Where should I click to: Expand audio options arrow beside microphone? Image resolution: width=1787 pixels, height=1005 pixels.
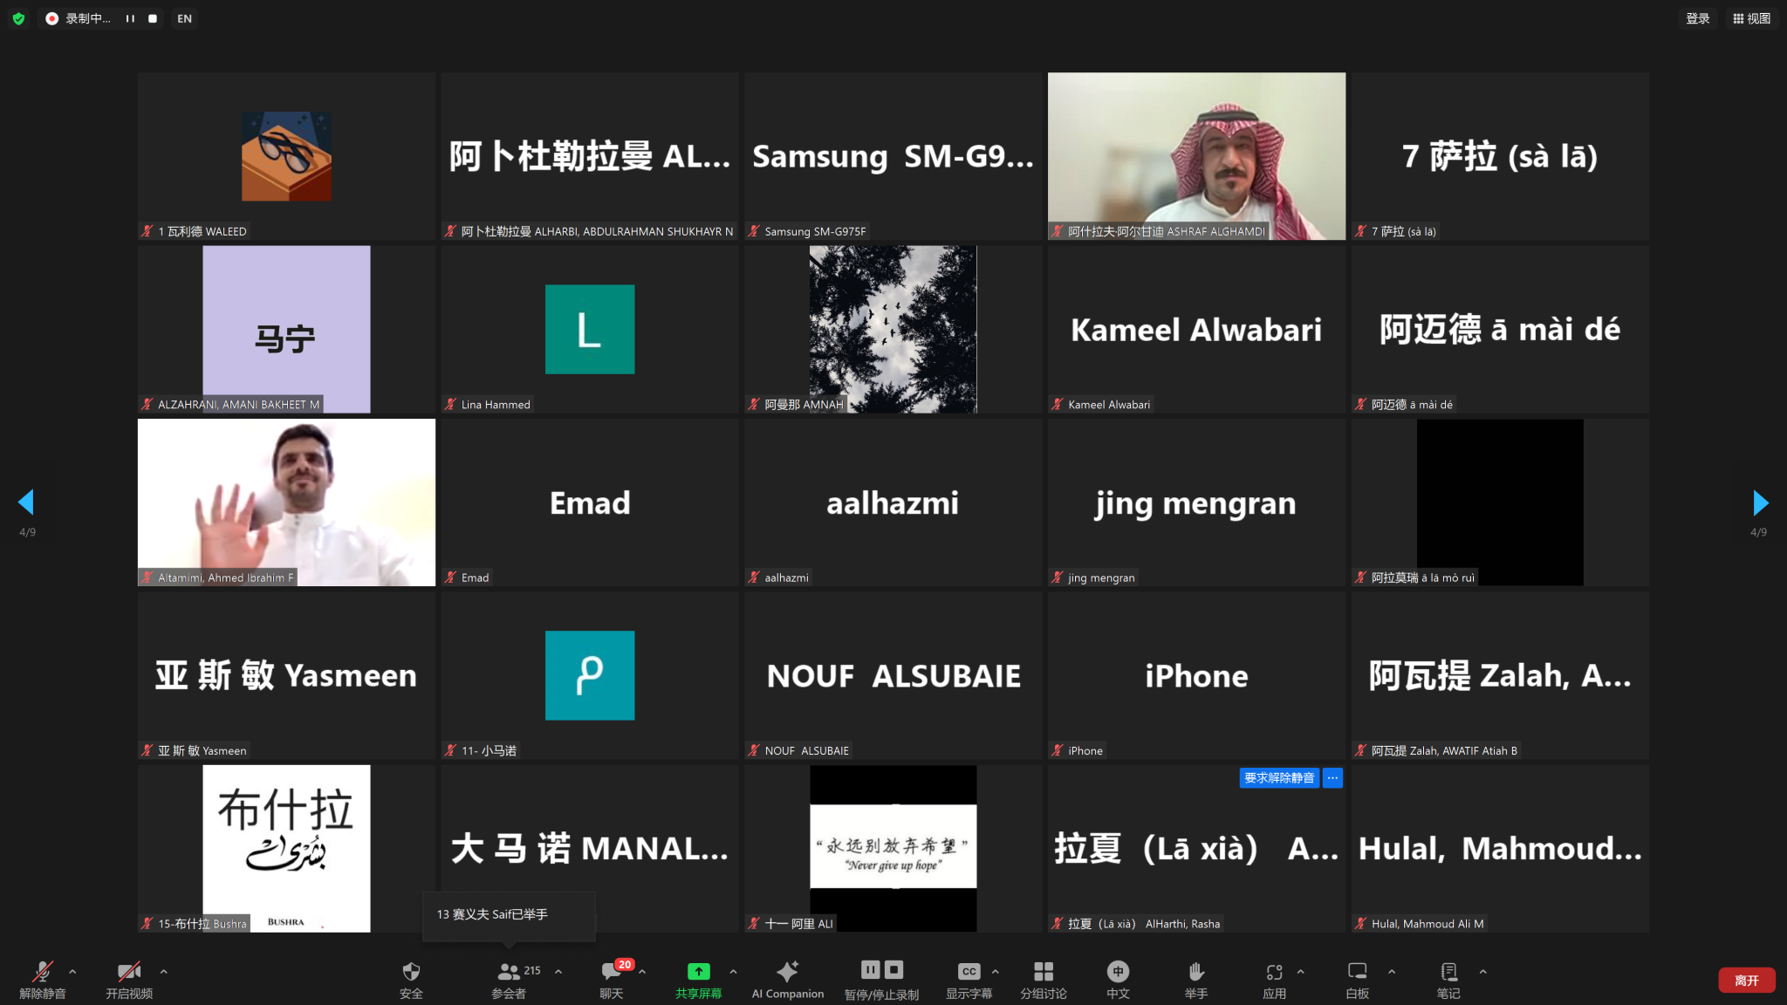click(72, 971)
